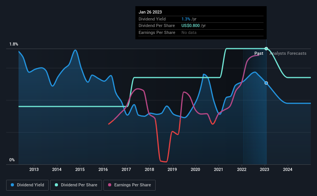Click the 2021 x-axis label
Screen dimensions: 317x196
pos(219,169)
